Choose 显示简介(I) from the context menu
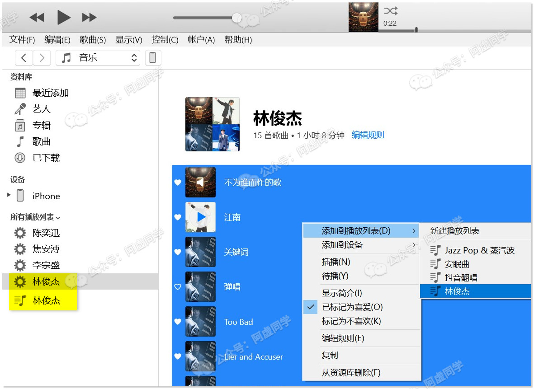Screen dimensions: 534x389 [x=362, y=293]
